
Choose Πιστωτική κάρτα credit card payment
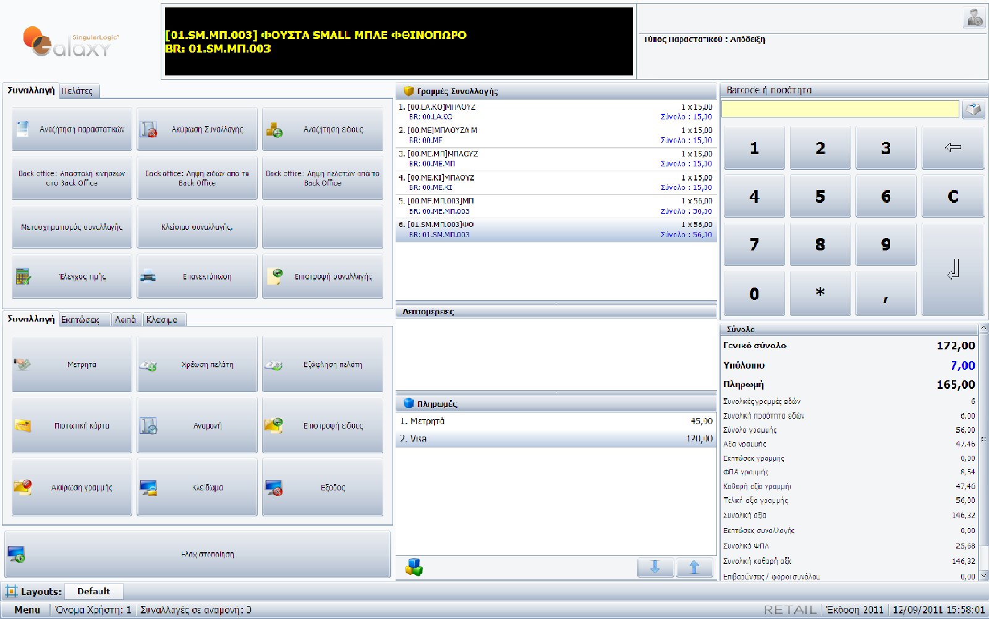[72, 426]
